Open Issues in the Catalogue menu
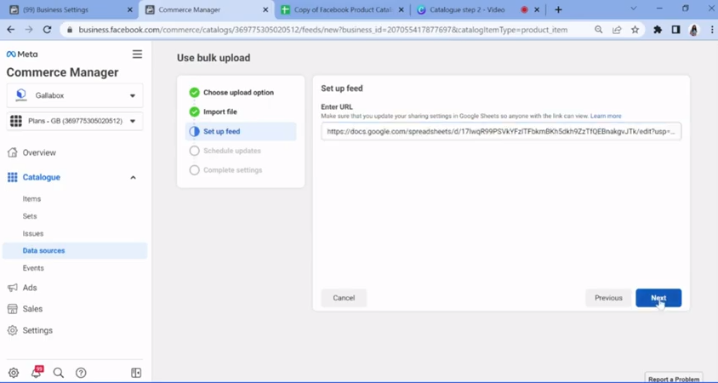The width and height of the screenshot is (718, 383). [33, 234]
